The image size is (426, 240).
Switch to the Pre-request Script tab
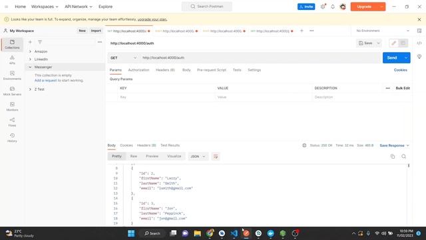tap(212, 70)
